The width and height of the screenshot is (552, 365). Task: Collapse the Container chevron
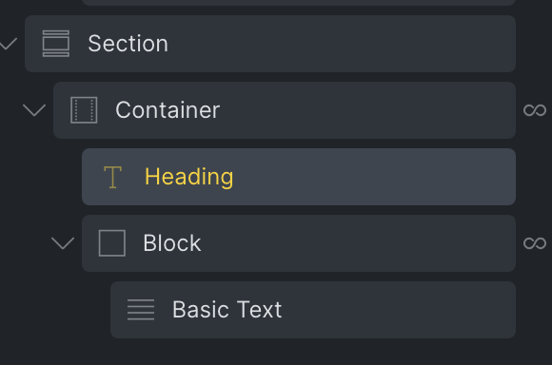click(x=34, y=110)
